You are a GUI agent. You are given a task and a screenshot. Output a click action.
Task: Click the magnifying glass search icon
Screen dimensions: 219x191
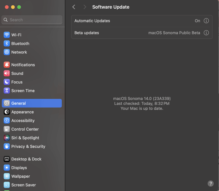6,20
